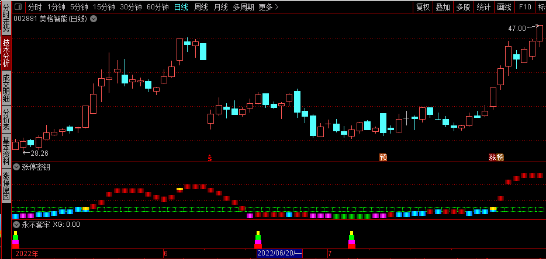This screenshot has width=546, height=259.
Task: Select the 1分钟 period tab
Action: (x=56, y=7)
